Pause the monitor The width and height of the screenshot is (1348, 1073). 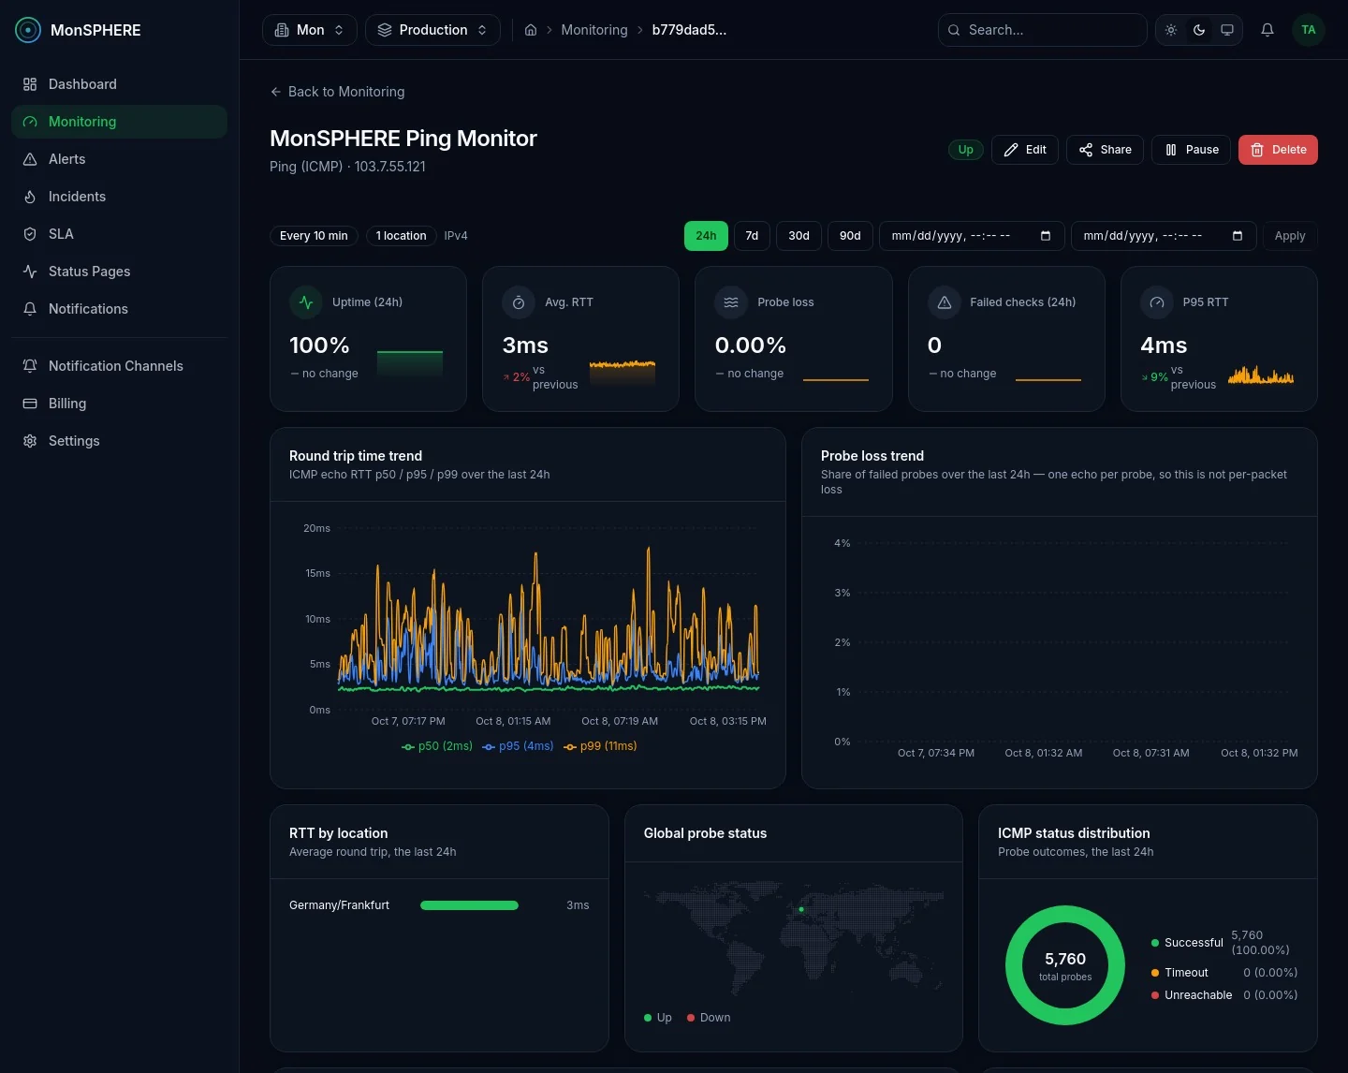[1191, 150]
